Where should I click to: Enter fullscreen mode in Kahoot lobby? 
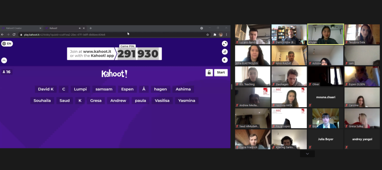point(225,44)
